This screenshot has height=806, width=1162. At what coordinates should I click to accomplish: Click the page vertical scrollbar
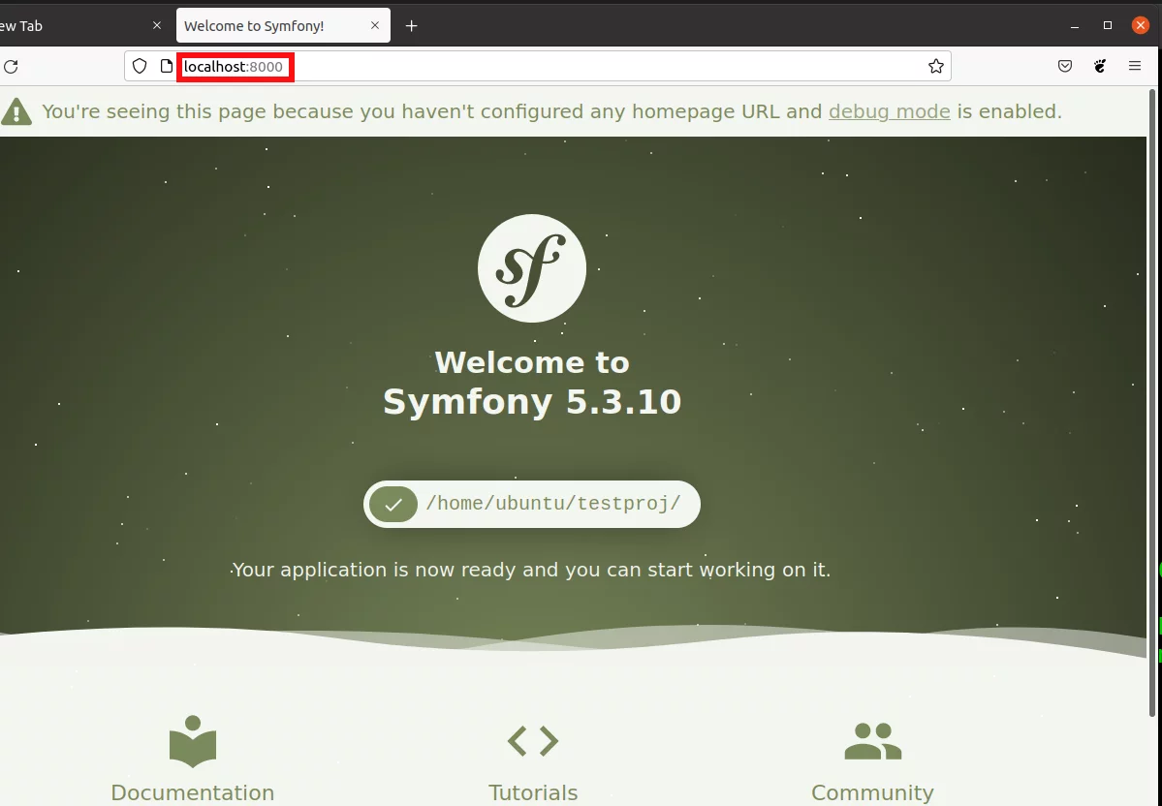point(1152,402)
